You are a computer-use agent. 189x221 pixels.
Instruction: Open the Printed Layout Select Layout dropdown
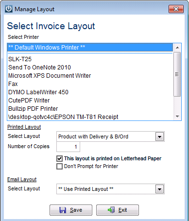(159, 136)
